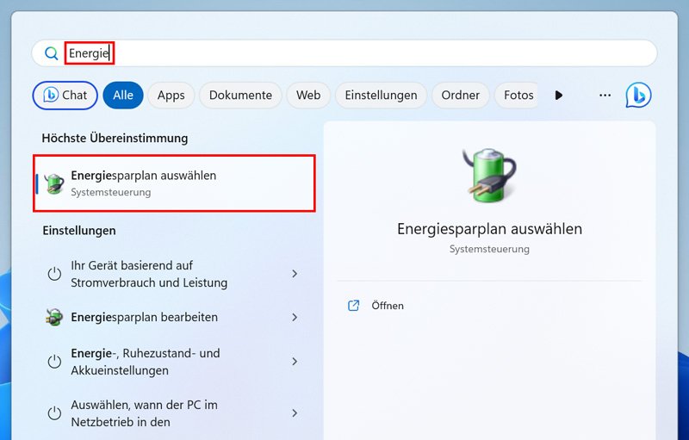Click the battery icon of the top result
689x440 pixels.
pyautogui.click(x=54, y=183)
